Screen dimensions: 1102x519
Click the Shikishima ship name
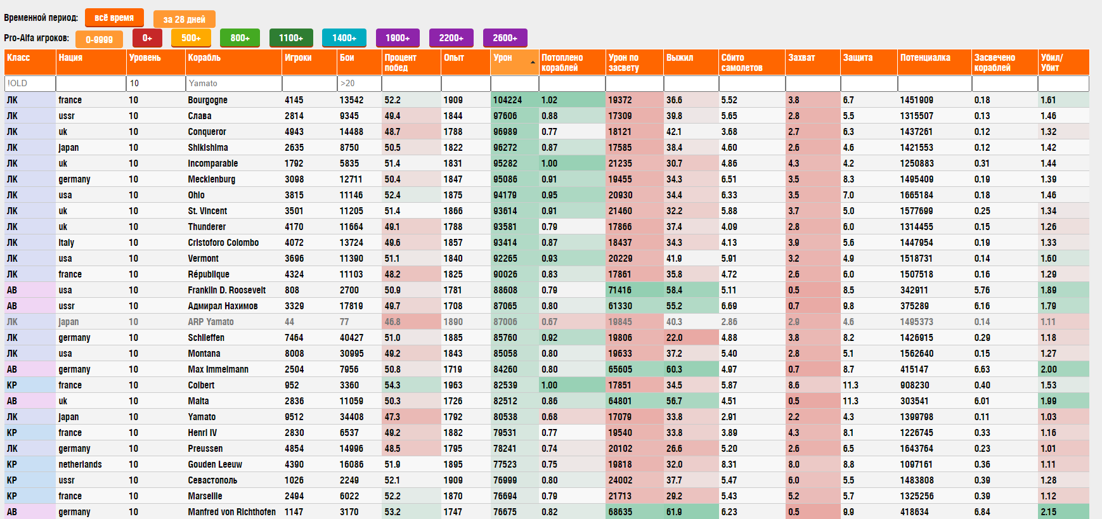click(208, 148)
